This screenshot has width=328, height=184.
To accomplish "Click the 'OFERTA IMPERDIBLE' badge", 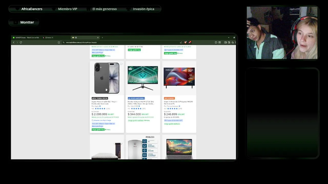I will (x=136, y=98).
